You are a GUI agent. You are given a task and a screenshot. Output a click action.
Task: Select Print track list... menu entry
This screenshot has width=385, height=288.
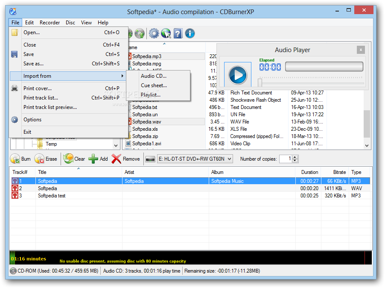point(68,98)
